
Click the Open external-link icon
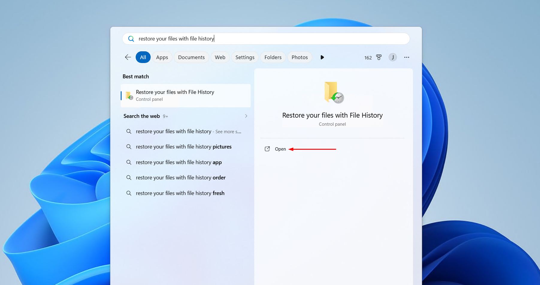267,149
